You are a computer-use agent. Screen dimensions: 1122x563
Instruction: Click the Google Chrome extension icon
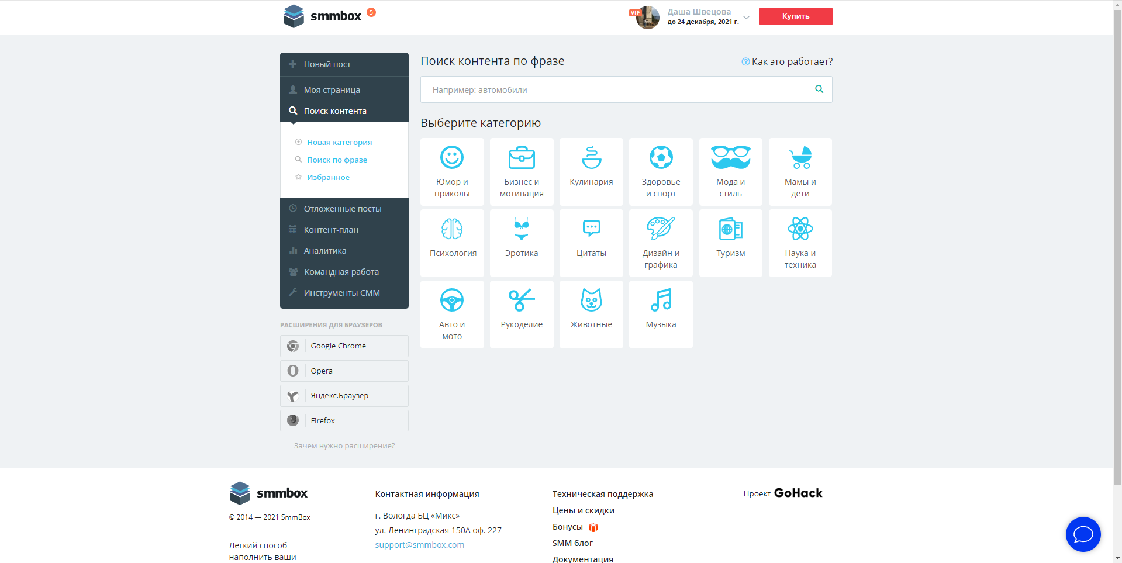(x=293, y=346)
